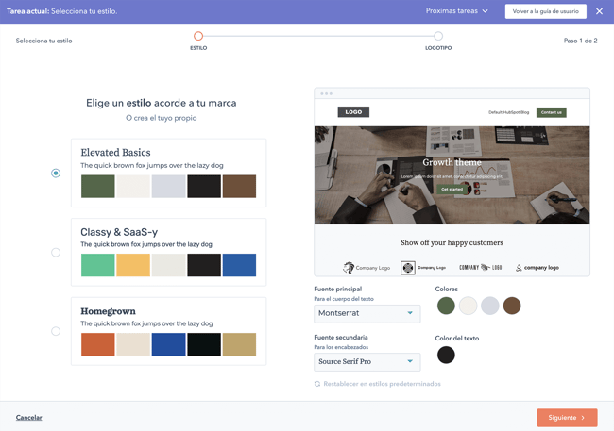The image size is (614, 431).
Task: Pick the dark green color circle under Colores
Action: point(446,306)
